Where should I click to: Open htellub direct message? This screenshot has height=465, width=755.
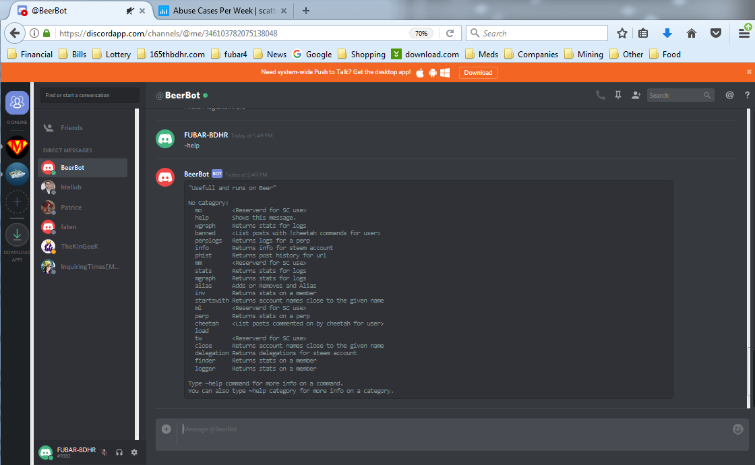[x=83, y=187]
